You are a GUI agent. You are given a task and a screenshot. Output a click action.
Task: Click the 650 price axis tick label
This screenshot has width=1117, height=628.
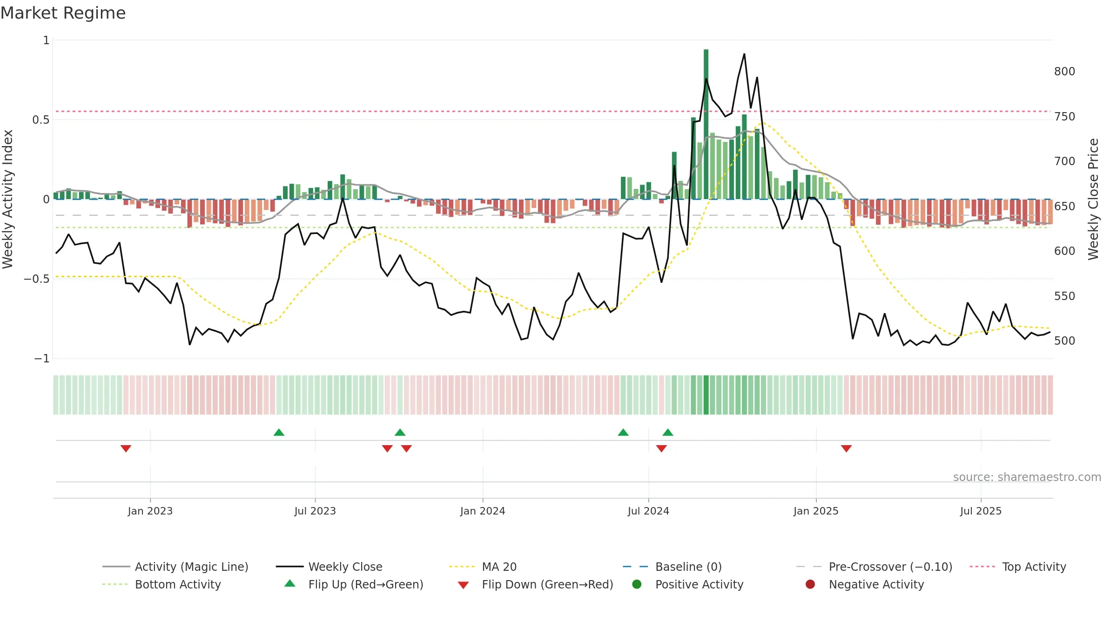(1064, 207)
